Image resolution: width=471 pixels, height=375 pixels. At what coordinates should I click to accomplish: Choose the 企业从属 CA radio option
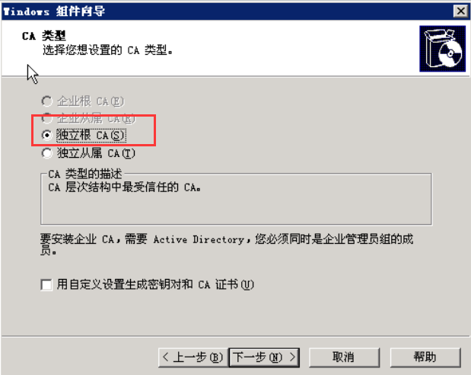(46, 118)
